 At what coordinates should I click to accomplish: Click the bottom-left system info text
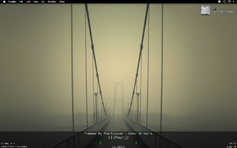(x=14, y=145)
